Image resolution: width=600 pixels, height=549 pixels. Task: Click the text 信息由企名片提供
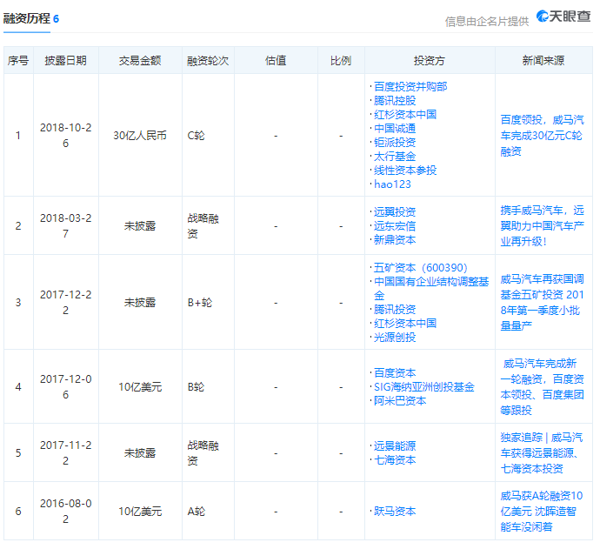(x=486, y=22)
